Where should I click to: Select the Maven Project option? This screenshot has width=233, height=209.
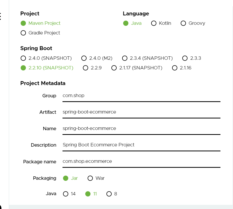tap(23, 23)
